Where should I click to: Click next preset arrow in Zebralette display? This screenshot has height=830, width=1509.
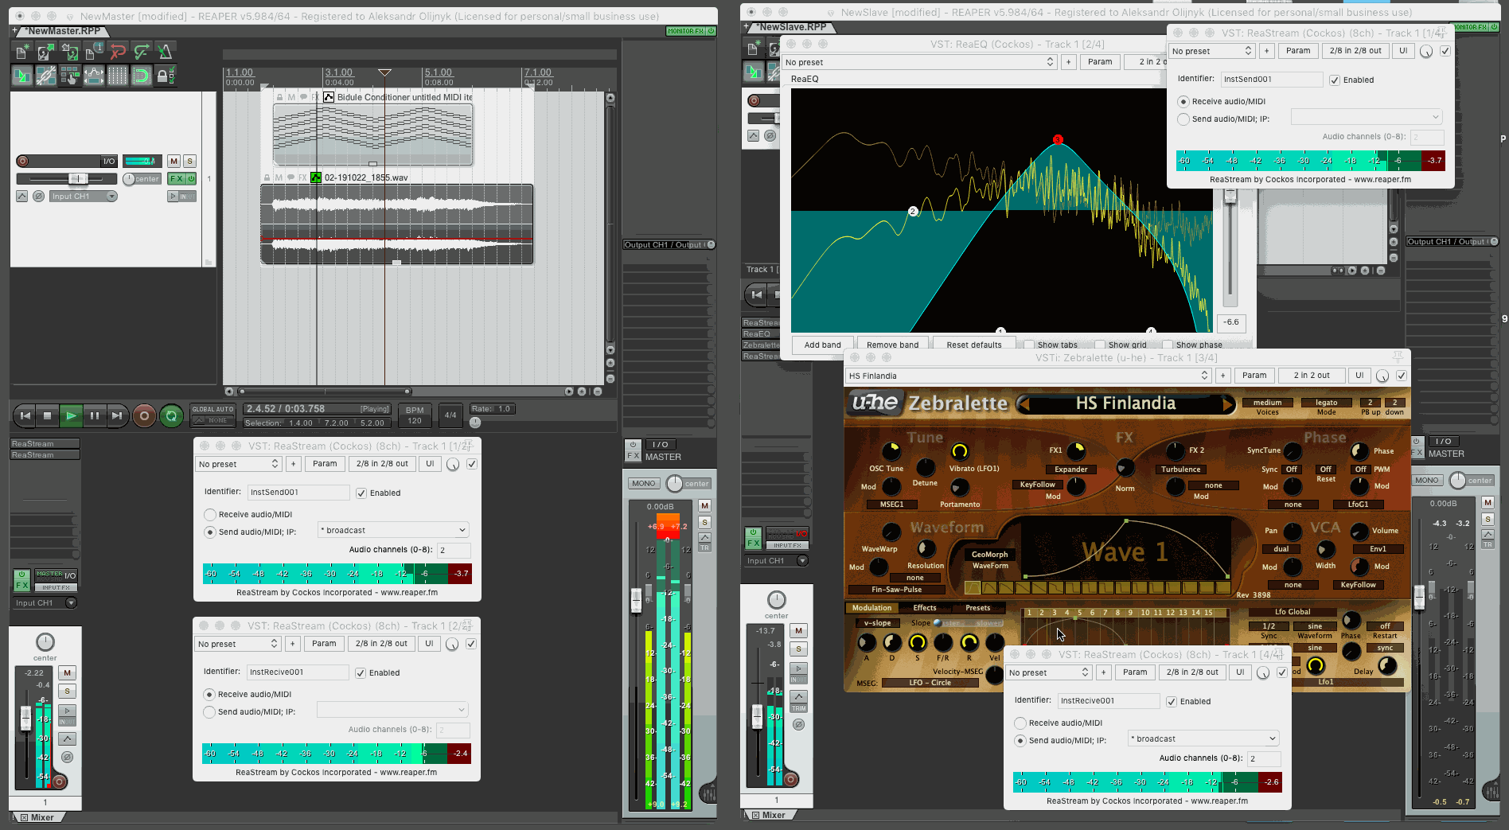click(x=1228, y=404)
